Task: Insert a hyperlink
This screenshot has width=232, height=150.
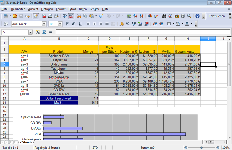Action: pyautogui.click(x=129, y=16)
